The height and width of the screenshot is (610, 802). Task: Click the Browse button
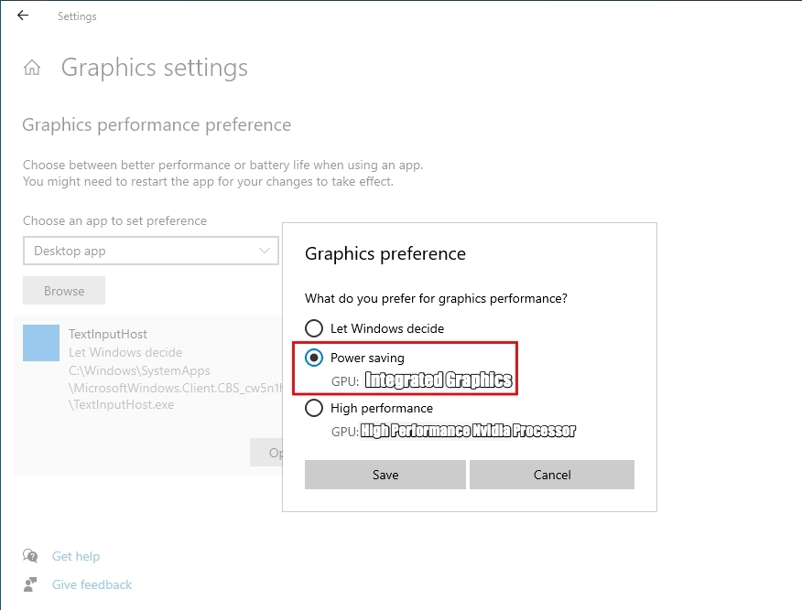pyautogui.click(x=63, y=290)
